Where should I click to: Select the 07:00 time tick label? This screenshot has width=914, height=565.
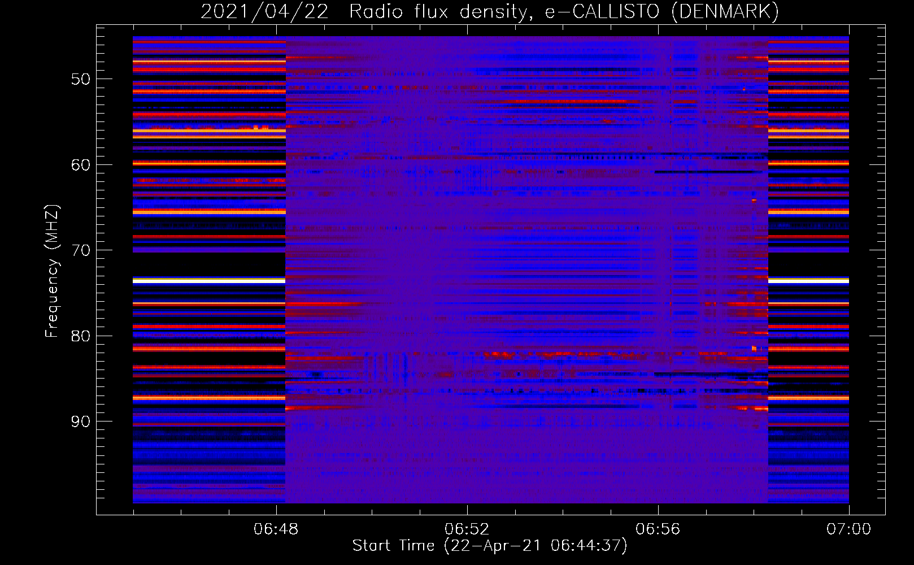coord(848,529)
